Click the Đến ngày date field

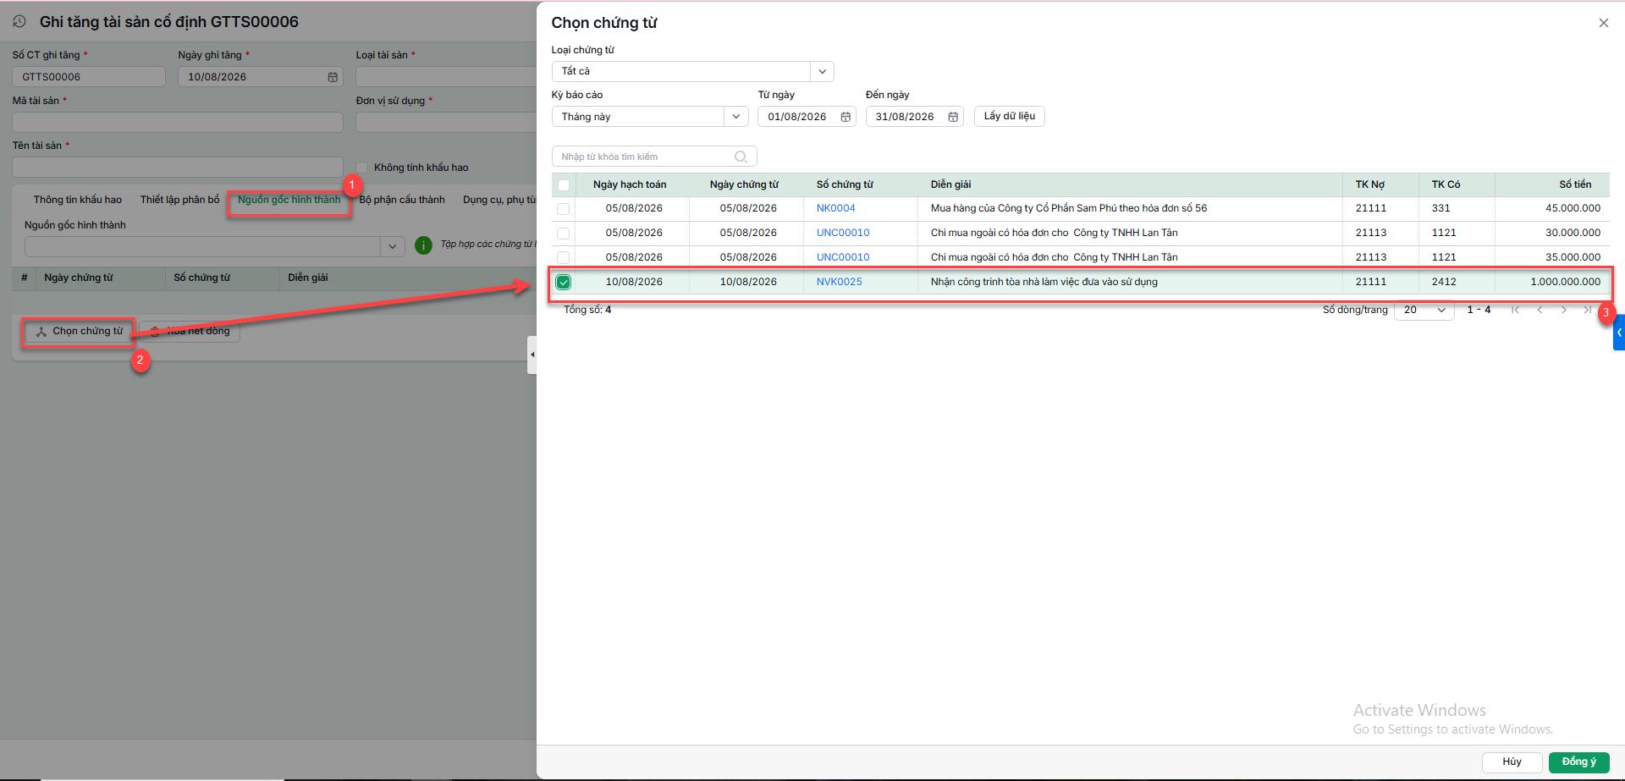pyautogui.click(x=914, y=117)
